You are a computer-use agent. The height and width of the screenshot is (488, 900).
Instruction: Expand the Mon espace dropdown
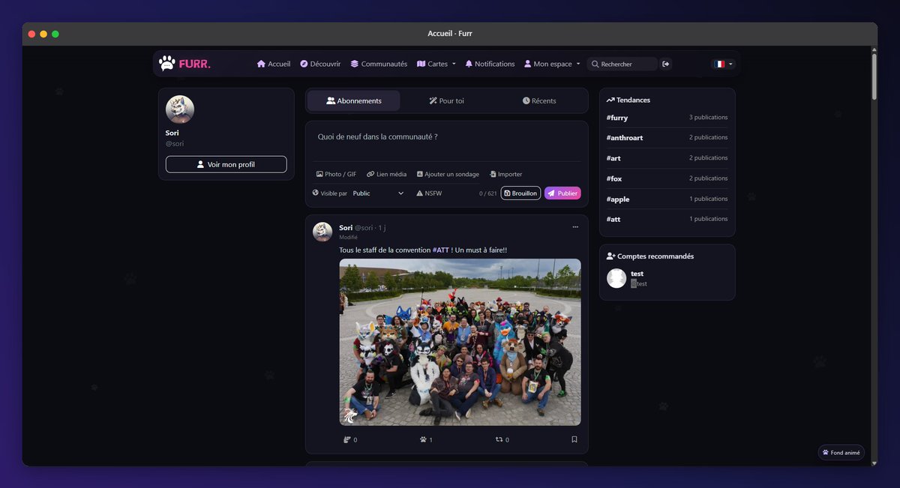[x=552, y=64]
